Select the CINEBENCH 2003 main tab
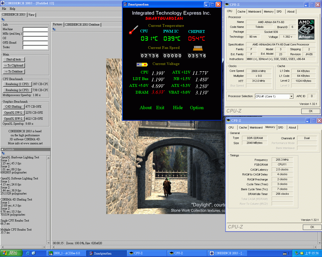The width and height of the screenshot is (322, 257). [x=14, y=15]
